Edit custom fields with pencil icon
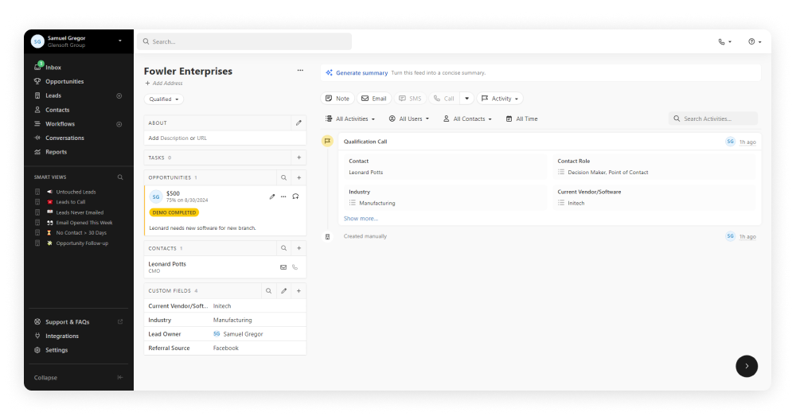The image size is (796, 420). click(x=283, y=291)
